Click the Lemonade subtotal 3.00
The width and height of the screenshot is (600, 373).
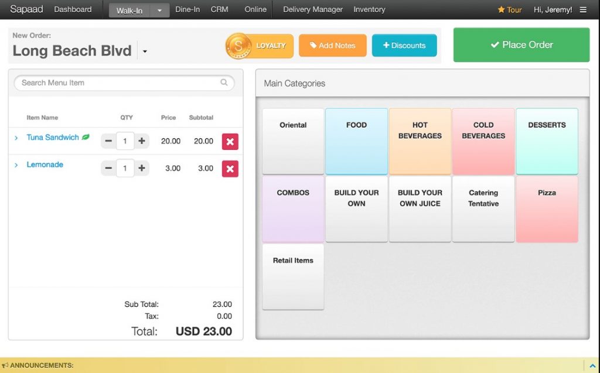pos(206,168)
